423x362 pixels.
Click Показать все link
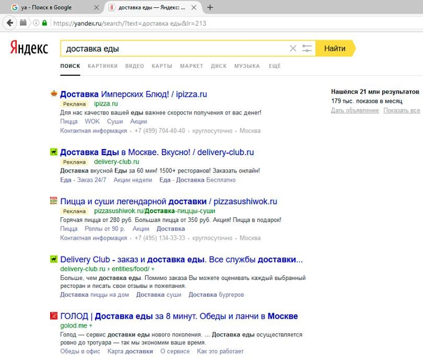click(x=402, y=110)
